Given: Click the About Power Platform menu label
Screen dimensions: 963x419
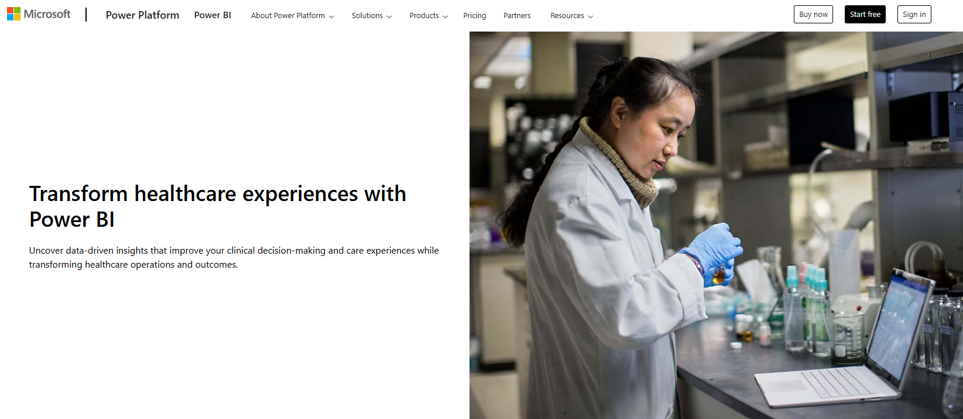Looking at the screenshot, I should click(x=287, y=16).
